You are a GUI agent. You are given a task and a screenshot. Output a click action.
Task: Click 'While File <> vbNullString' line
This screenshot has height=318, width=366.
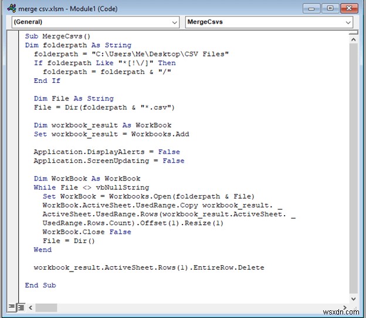[x=91, y=188]
